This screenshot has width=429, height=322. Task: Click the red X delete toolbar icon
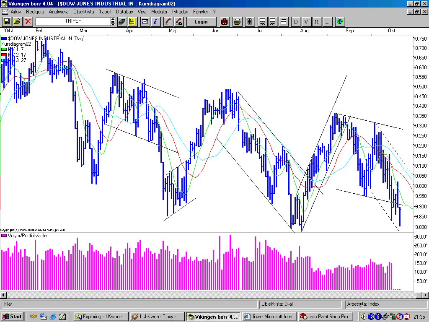pos(28,22)
